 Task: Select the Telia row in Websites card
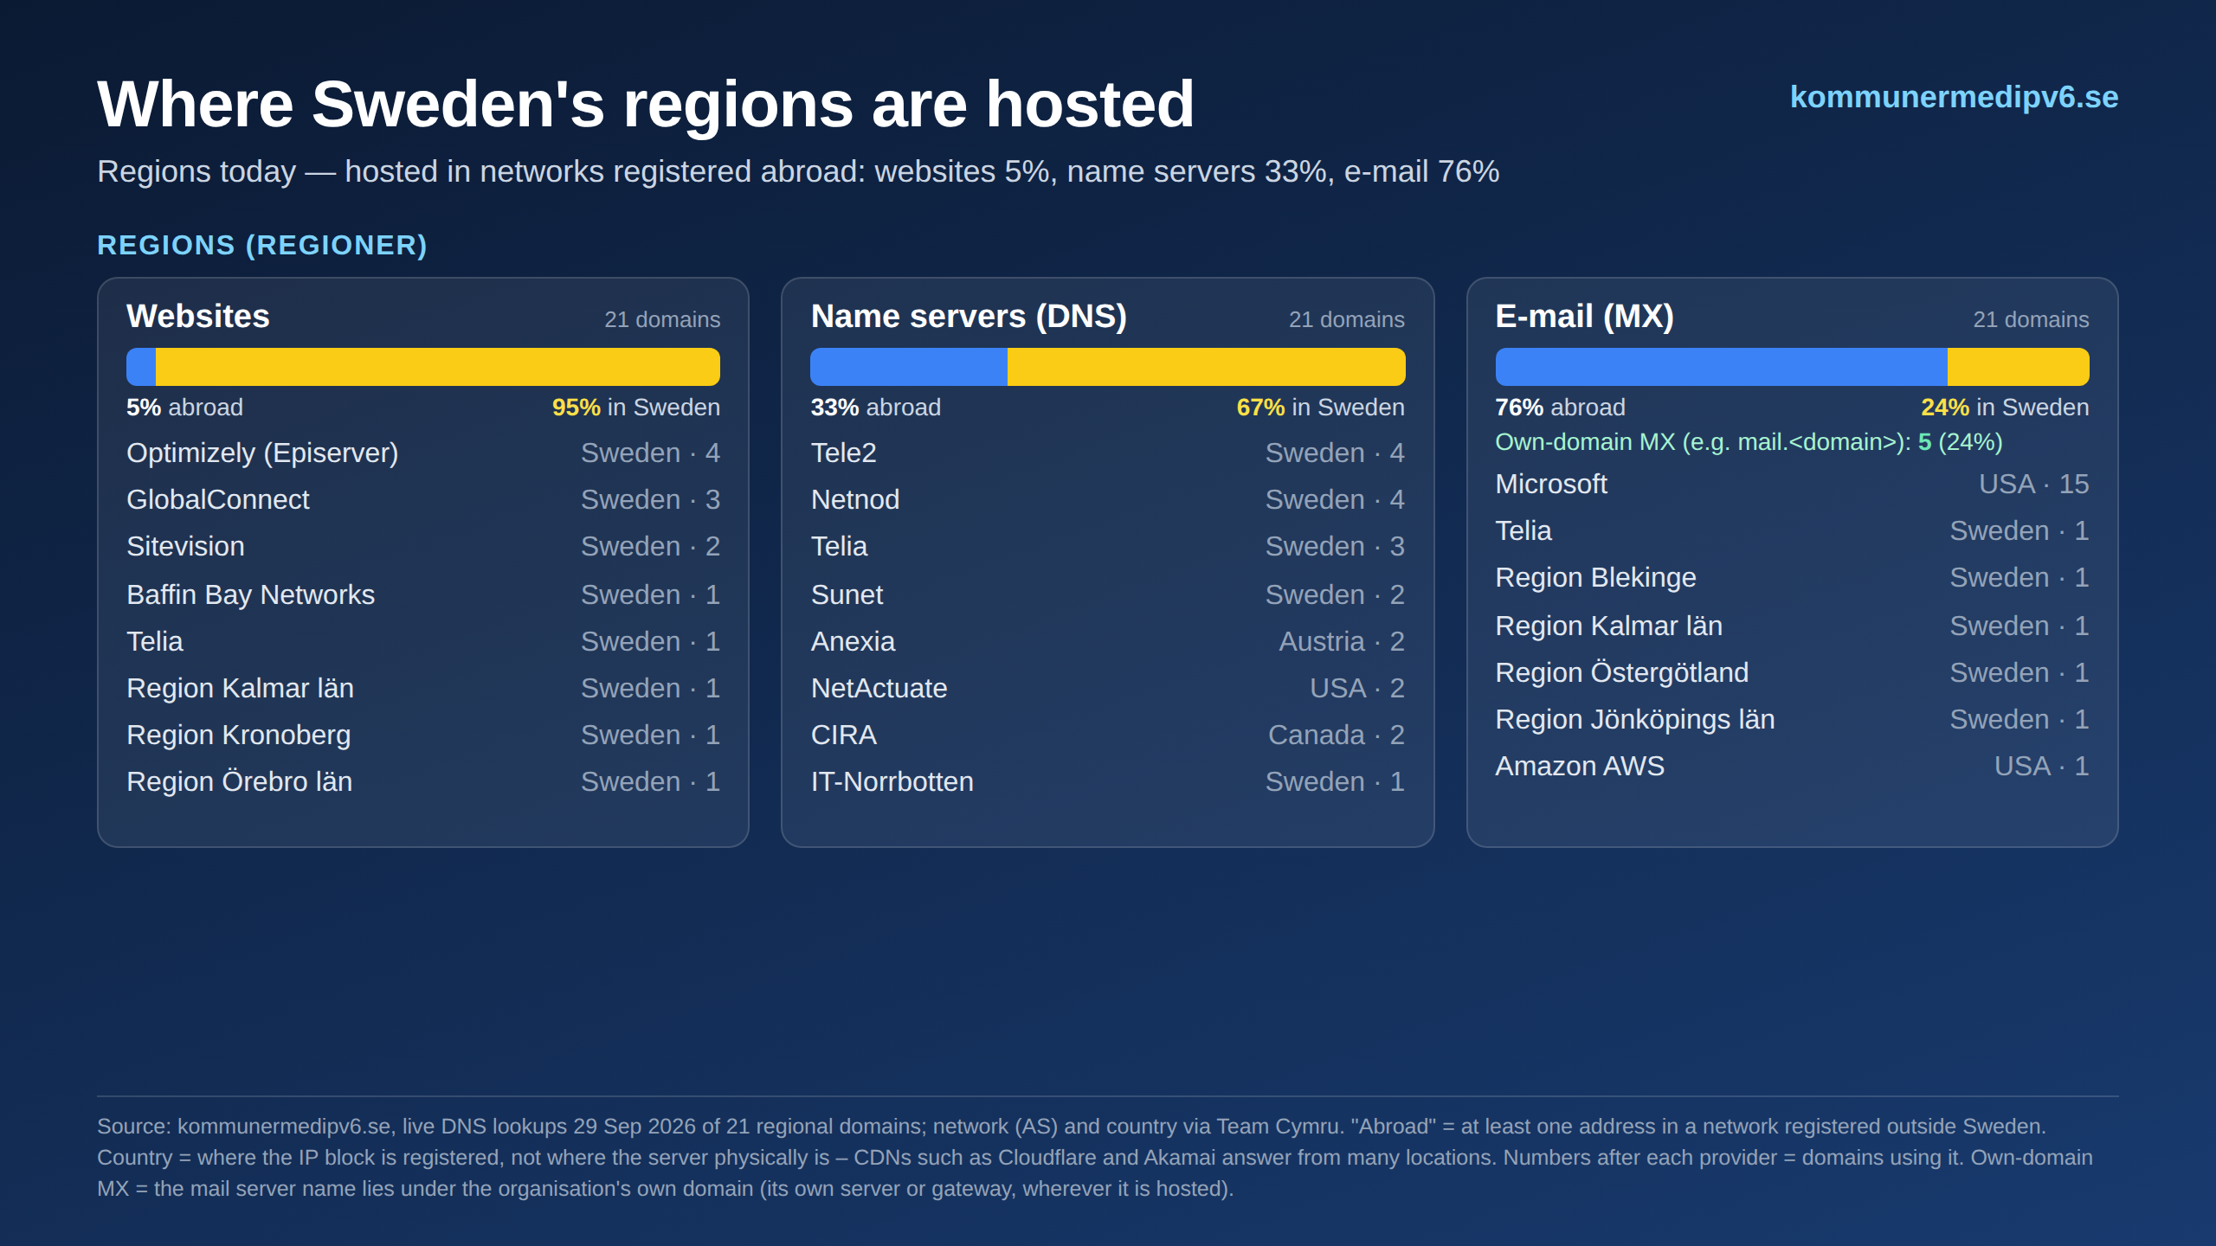pyautogui.click(x=423, y=641)
